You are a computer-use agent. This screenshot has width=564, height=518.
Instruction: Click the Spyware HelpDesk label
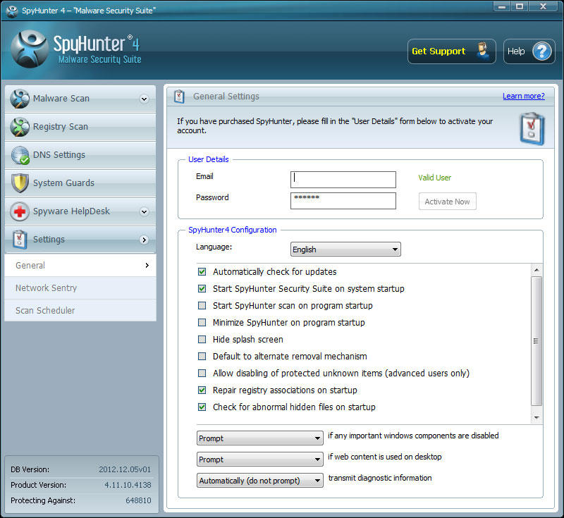pos(71,211)
